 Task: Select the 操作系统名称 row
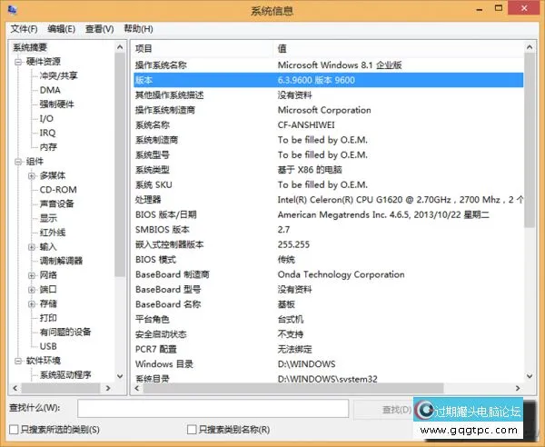pyautogui.click(x=329, y=65)
